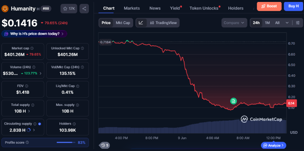304x151 pixels.
Task: Click the Buy H button
Action: [294, 6]
